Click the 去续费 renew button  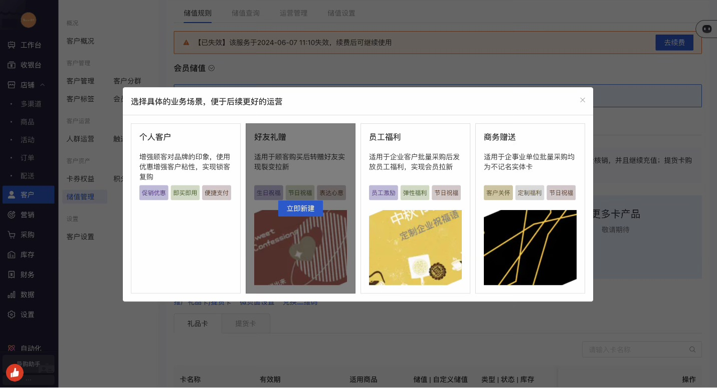point(674,43)
